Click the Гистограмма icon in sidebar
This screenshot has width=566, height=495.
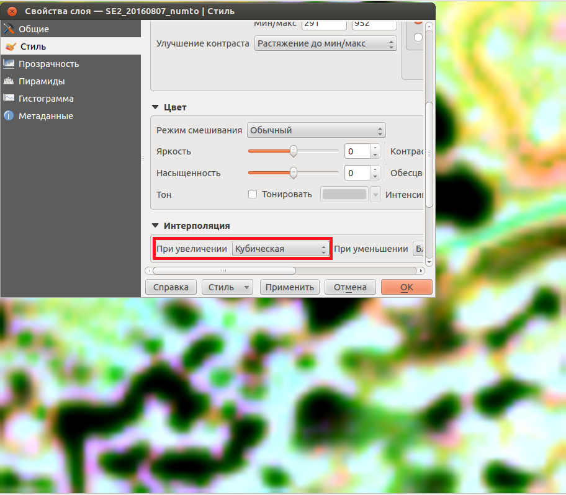coord(9,99)
